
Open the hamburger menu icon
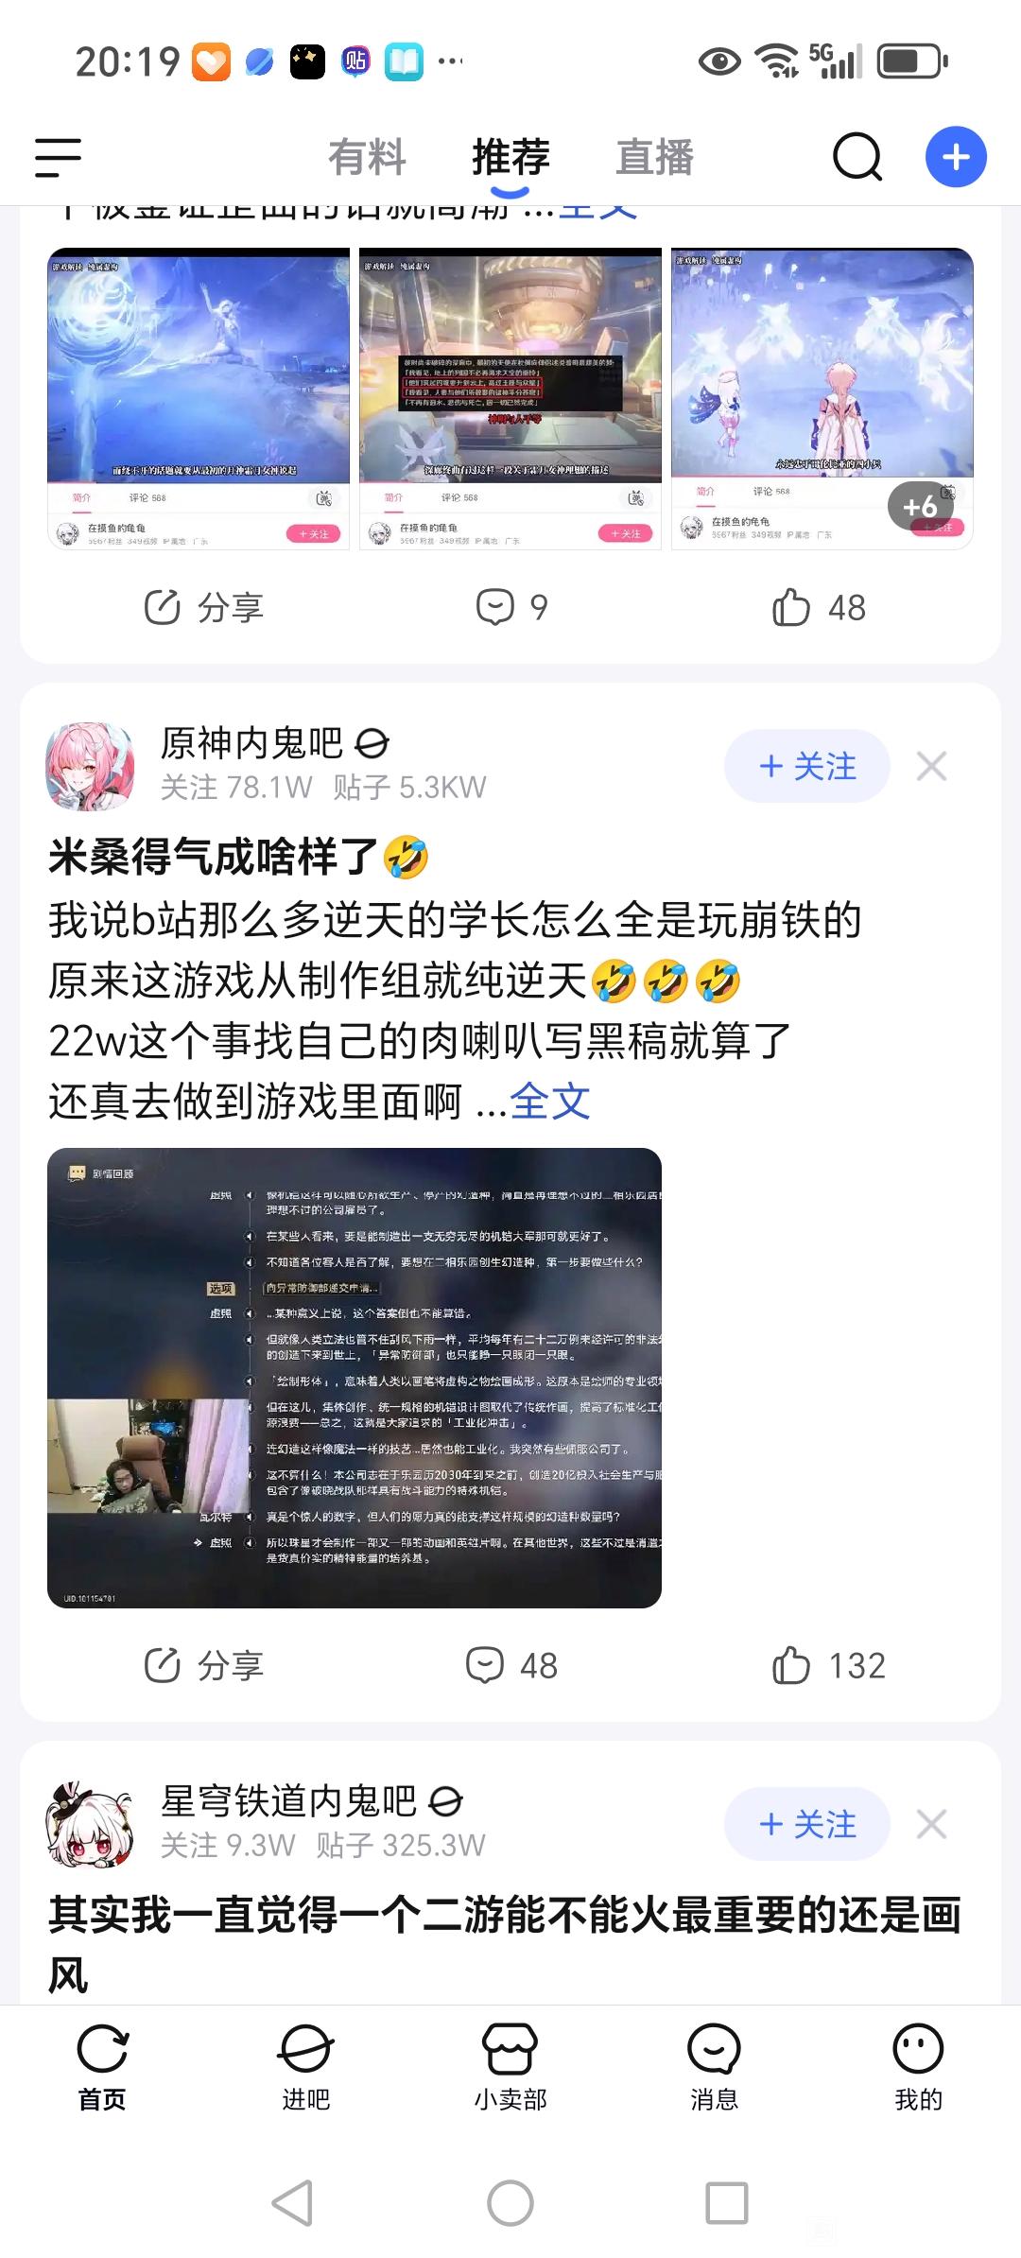(x=58, y=157)
